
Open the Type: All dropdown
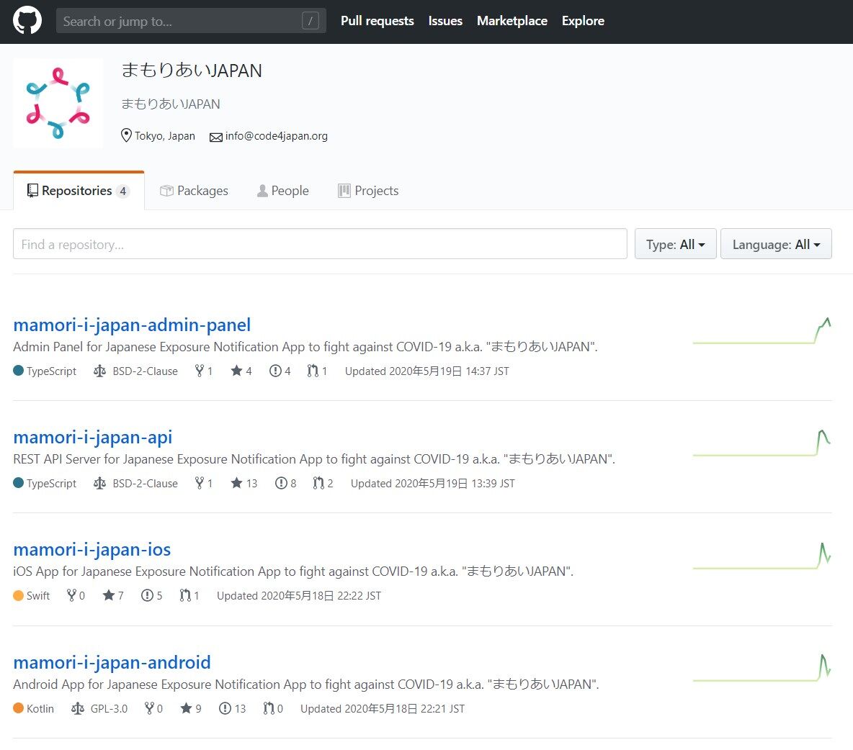click(675, 244)
